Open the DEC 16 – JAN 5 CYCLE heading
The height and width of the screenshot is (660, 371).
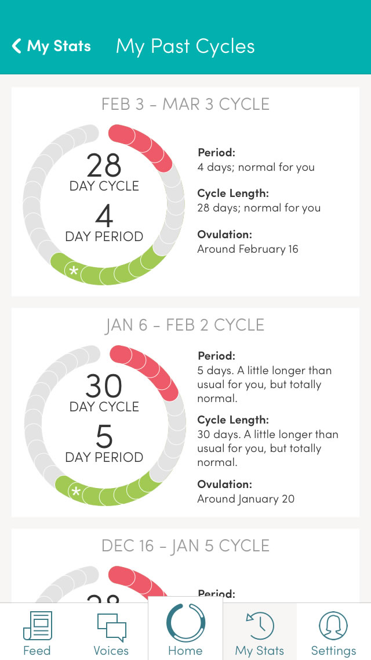point(185,546)
